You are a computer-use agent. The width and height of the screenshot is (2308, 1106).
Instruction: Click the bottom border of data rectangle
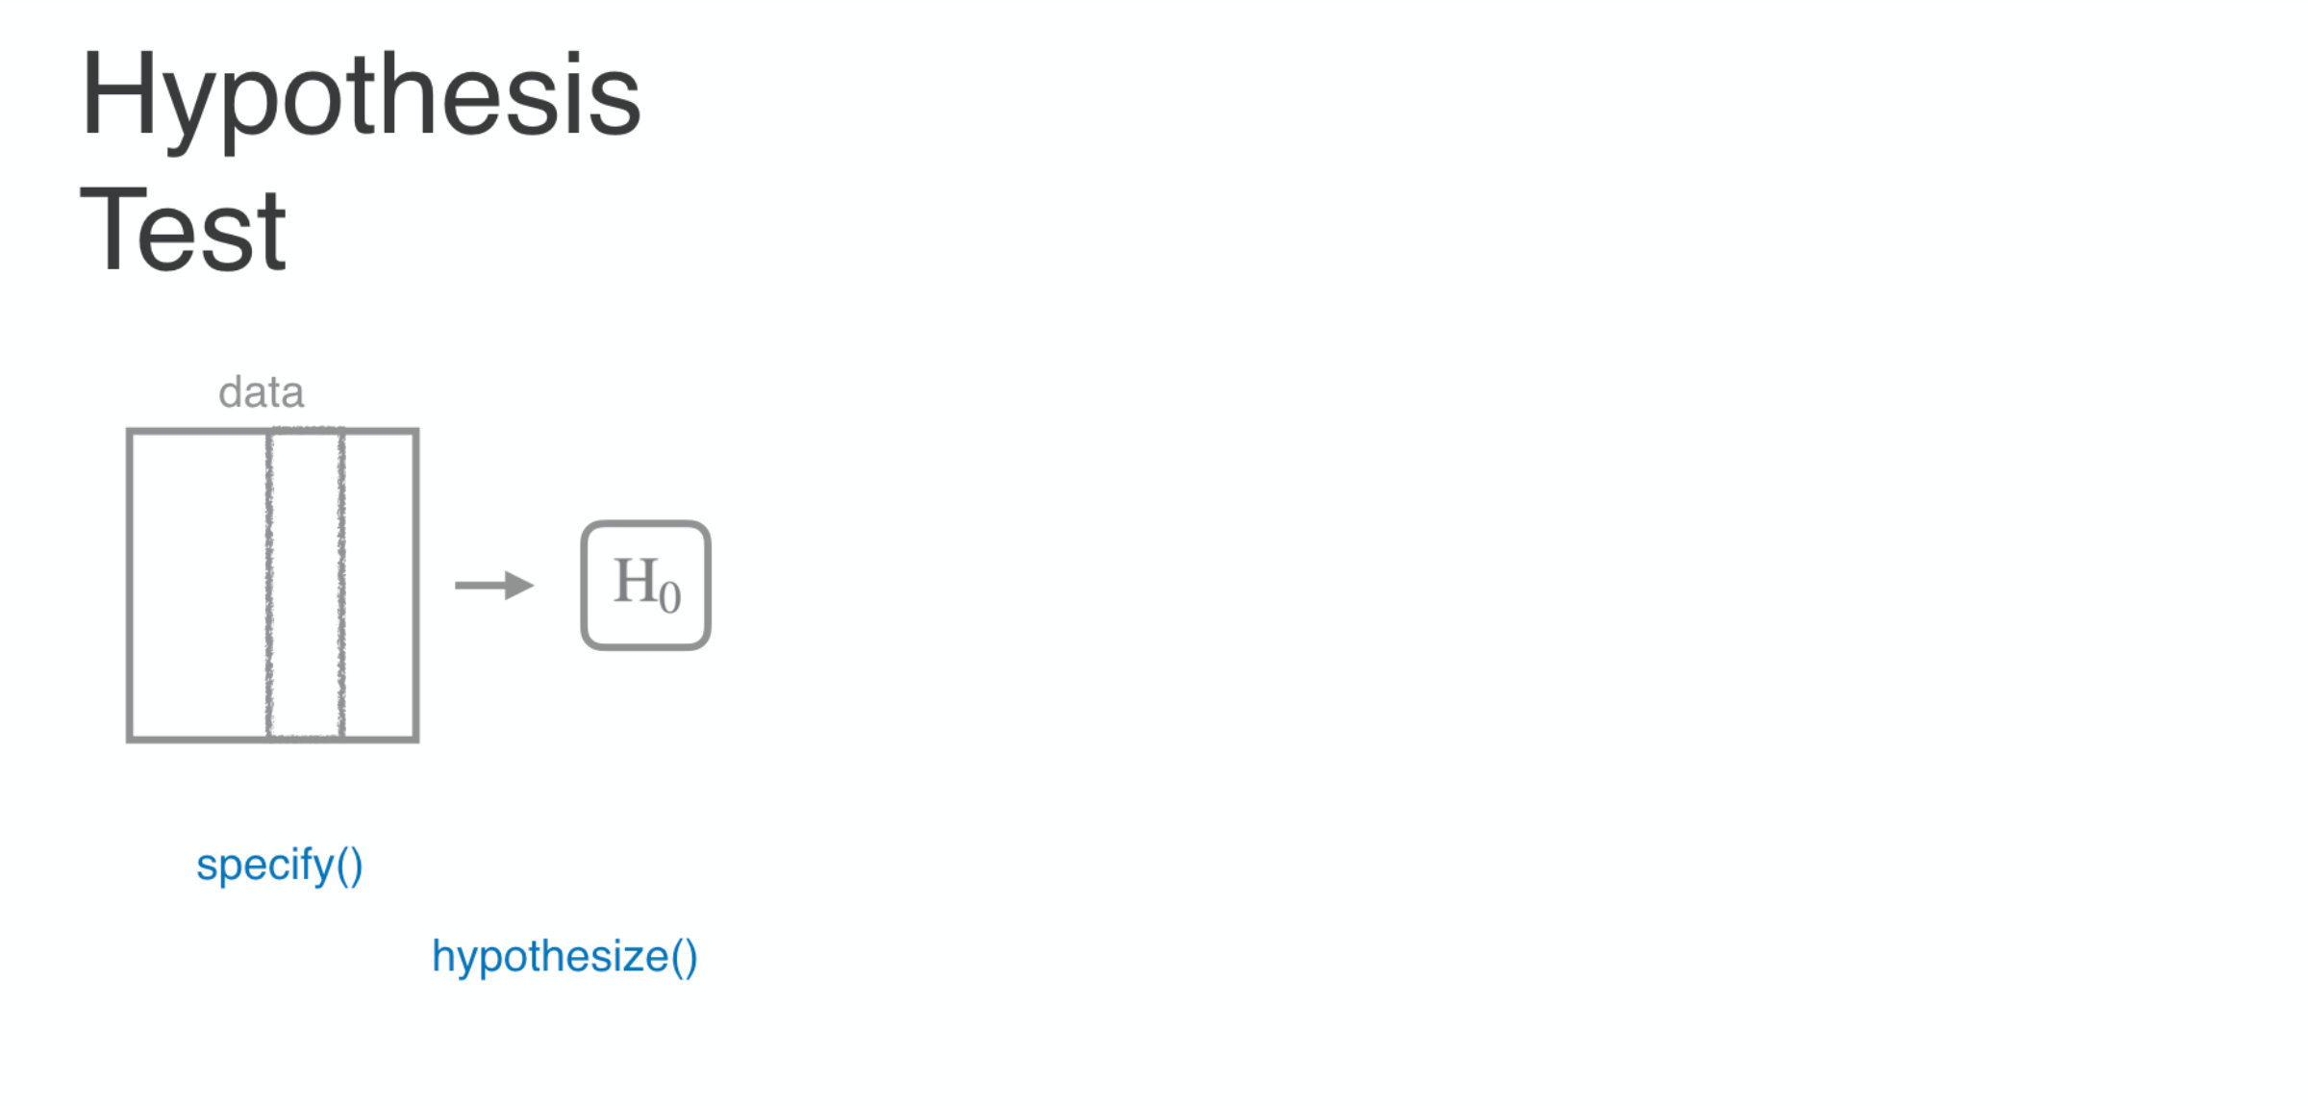coord(273,739)
